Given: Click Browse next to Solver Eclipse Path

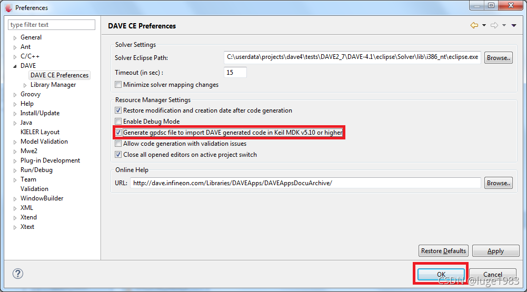Looking at the screenshot, I should coord(499,58).
